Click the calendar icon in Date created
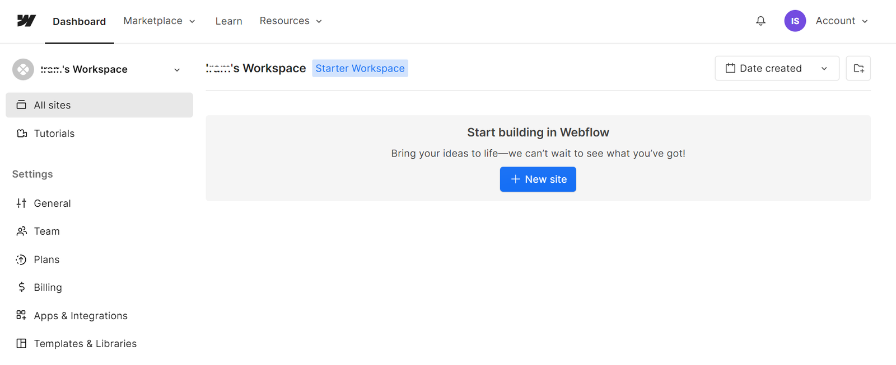 coord(730,68)
